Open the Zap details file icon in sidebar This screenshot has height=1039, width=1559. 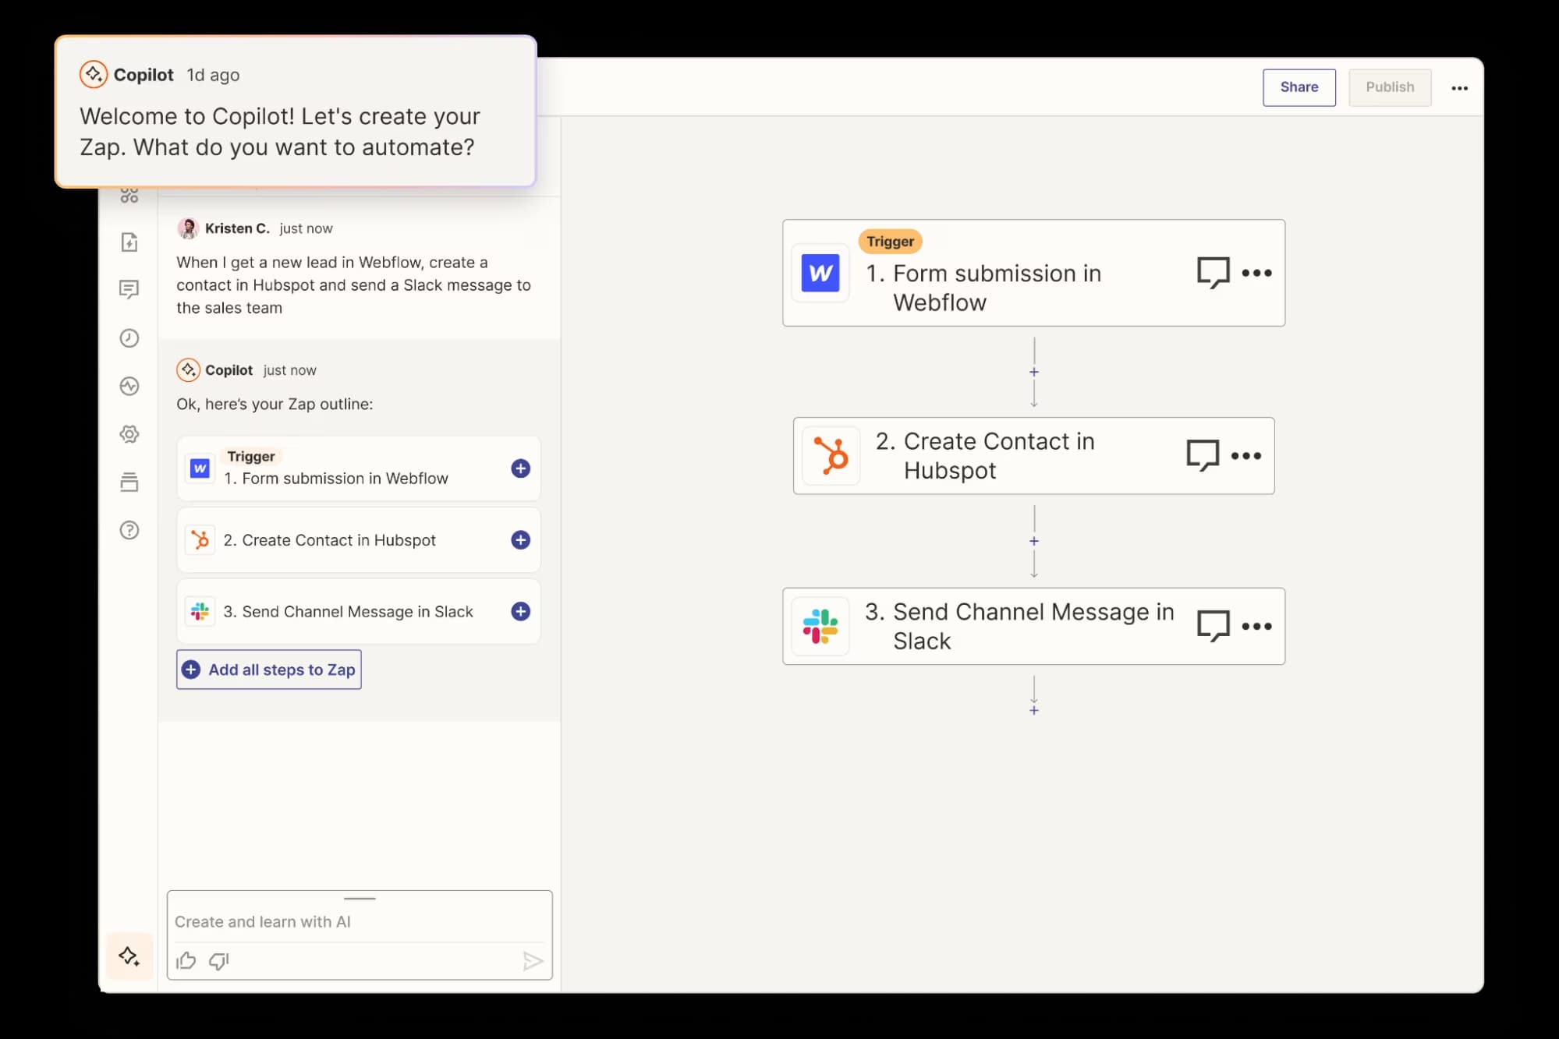click(129, 242)
